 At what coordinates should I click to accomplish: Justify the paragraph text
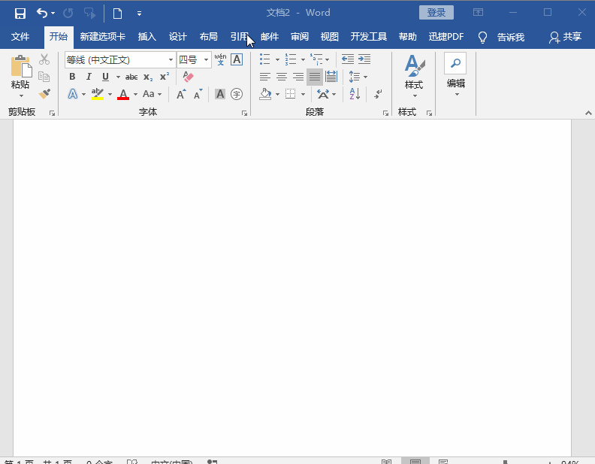click(x=315, y=77)
